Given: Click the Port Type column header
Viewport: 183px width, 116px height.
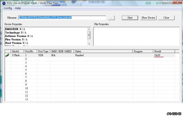Looking at the screenshot, I should 43,51.
